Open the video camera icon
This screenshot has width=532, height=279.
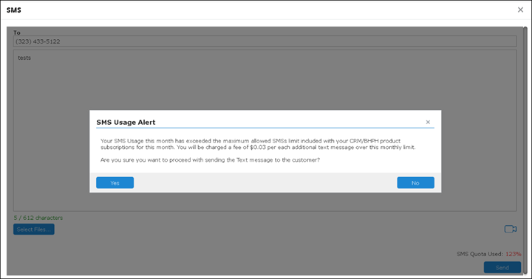coord(511,229)
